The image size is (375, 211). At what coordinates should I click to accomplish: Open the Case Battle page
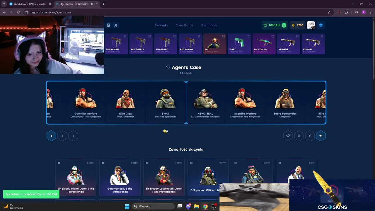184,25
